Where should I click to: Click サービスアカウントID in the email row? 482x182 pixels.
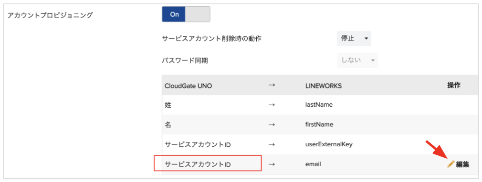pos(198,164)
